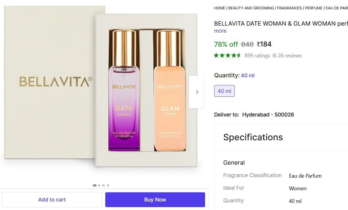
Task: Click the green star rating icon
Action: (227, 55)
